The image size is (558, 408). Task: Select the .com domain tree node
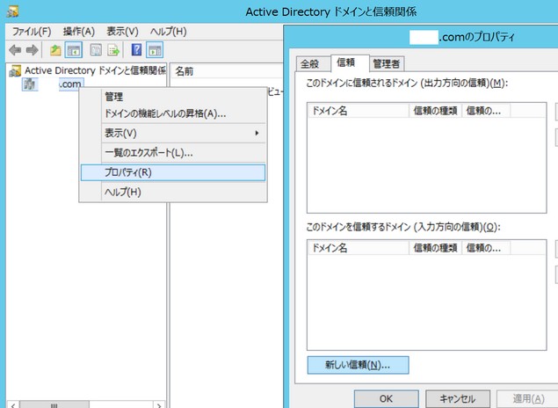54,84
